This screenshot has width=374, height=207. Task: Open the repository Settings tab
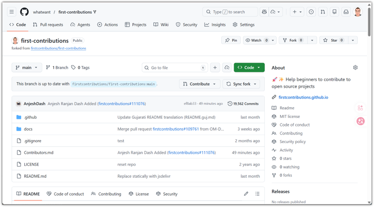[x=243, y=25]
